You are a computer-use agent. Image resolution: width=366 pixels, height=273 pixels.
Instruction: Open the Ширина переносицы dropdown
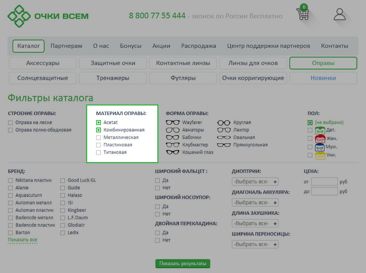[255, 245]
